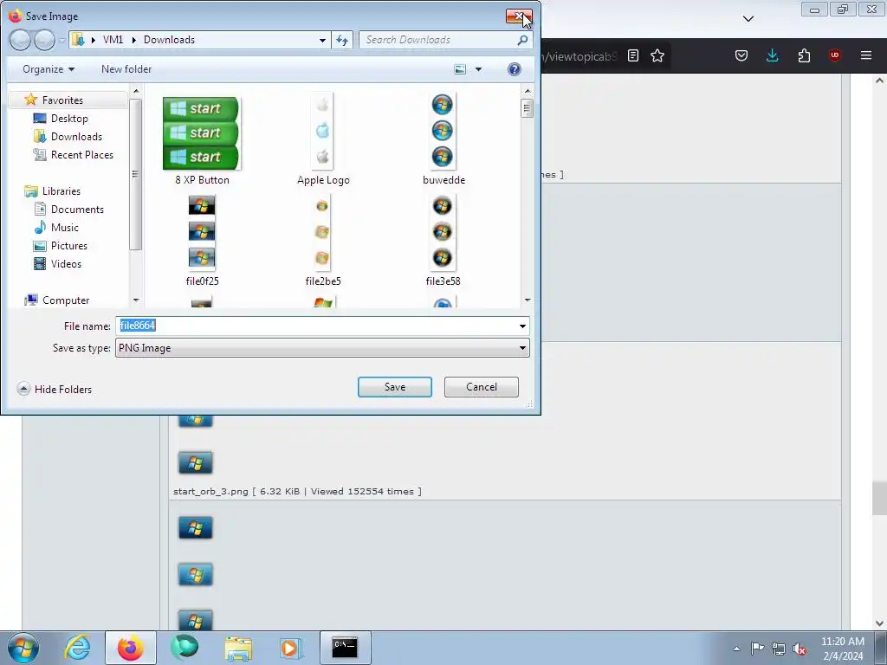Open view options dropdown arrow beside view icon
The height and width of the screenshot is (665, 887).
coord(478,69)
